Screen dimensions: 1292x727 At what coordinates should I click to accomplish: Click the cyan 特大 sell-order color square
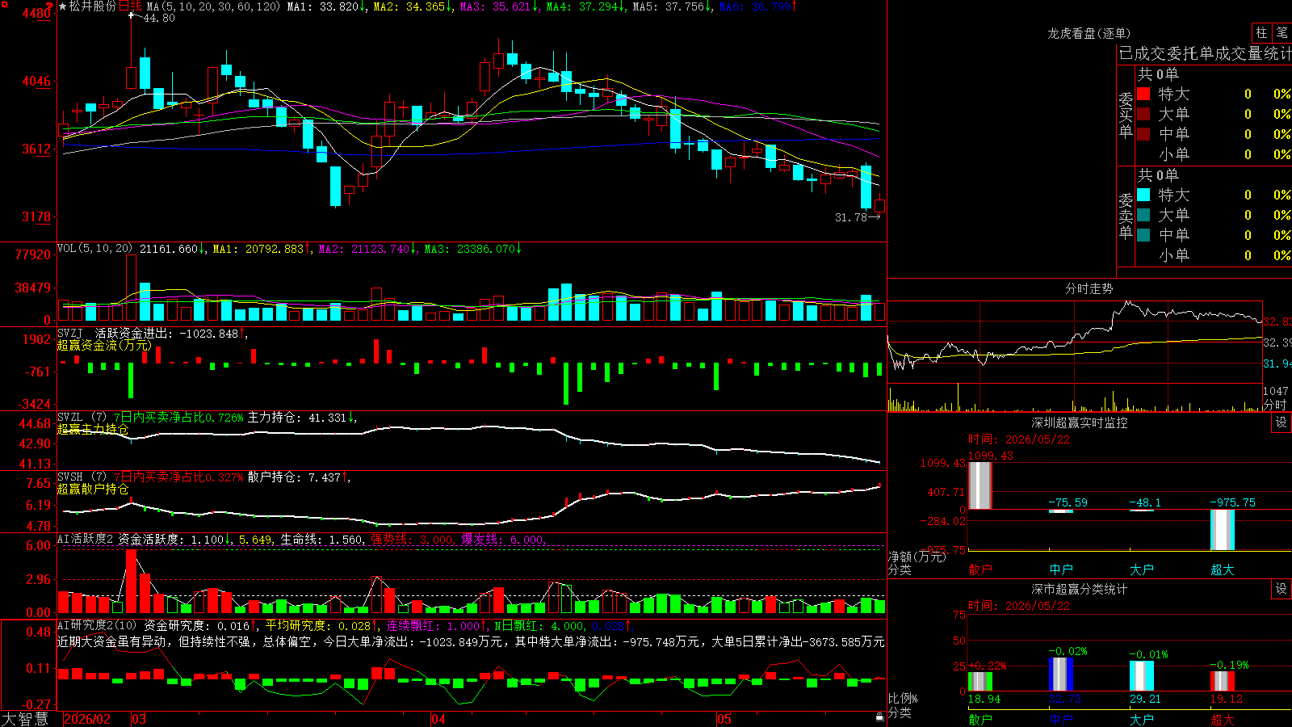click(x=1143, y=195)
